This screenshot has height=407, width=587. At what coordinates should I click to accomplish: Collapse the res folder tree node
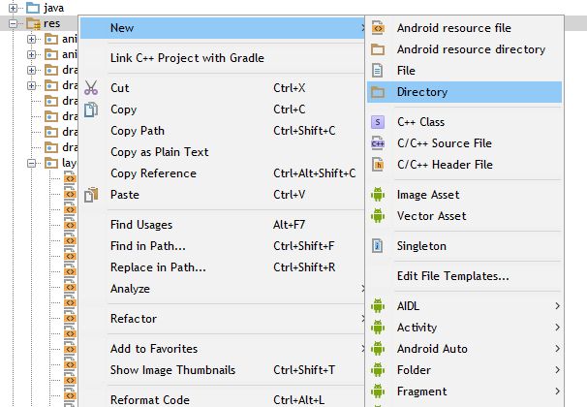click(x=14, y=24)
